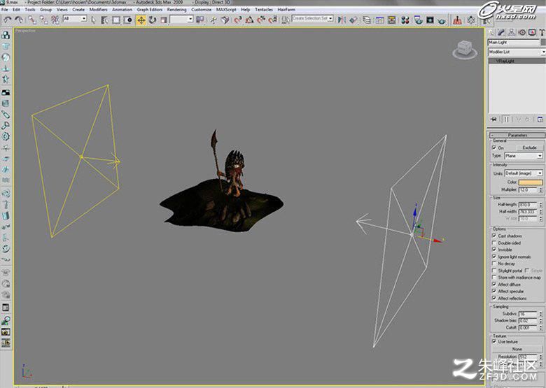Activate the Bind to Space Warp tool
Image resolution: width=546 pixels, height=388 pixels.
55,20
